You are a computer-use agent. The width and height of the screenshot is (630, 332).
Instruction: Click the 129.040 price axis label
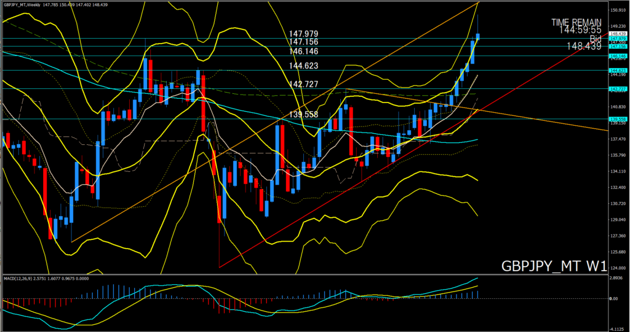click(x=618, y=220)
